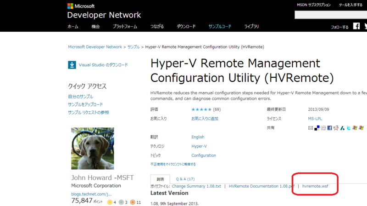Click the bronze medal badge icon

click(133, 202)
